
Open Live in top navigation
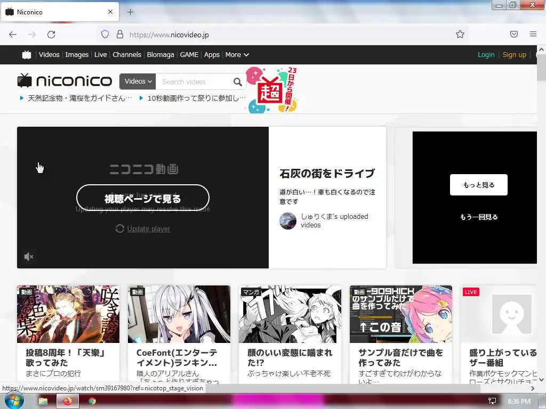[100, 55]
